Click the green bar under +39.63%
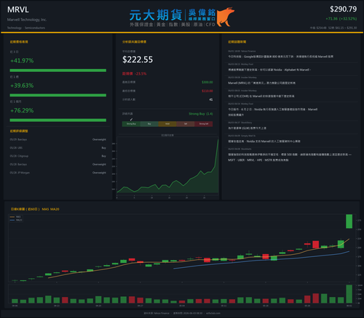The image size is (364, 318). point(58,95)
